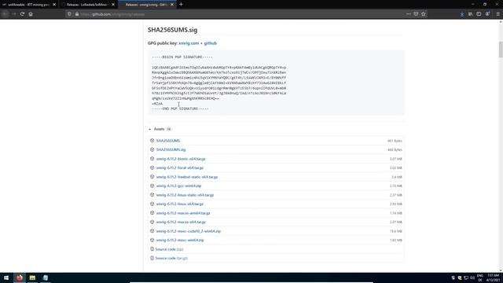Open the Firefox library icon
The image size is (503, 283).
pyautogui.click(x=470, y=14)
